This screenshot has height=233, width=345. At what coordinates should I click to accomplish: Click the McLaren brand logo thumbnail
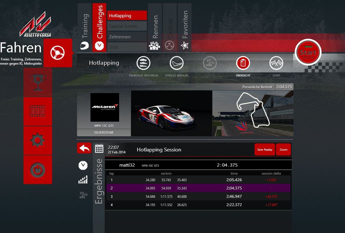click(x=105, y=107)
